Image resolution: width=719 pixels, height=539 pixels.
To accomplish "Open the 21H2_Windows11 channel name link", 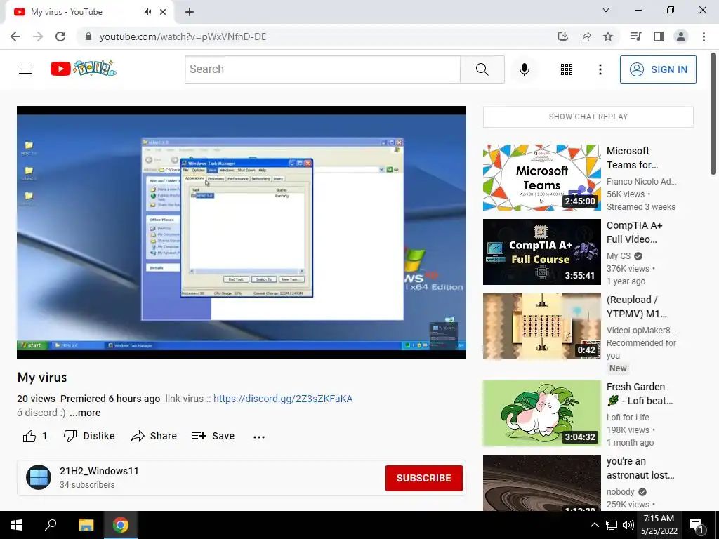I will (x=99, y=471).
